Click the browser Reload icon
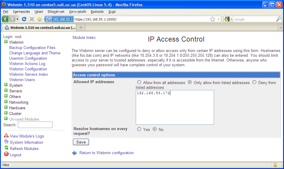 pos(24,19)
